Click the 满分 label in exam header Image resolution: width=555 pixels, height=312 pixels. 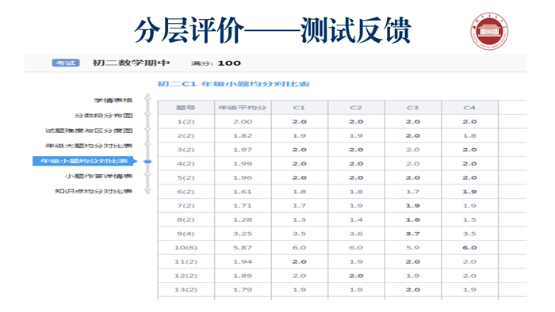click(201, 63)
